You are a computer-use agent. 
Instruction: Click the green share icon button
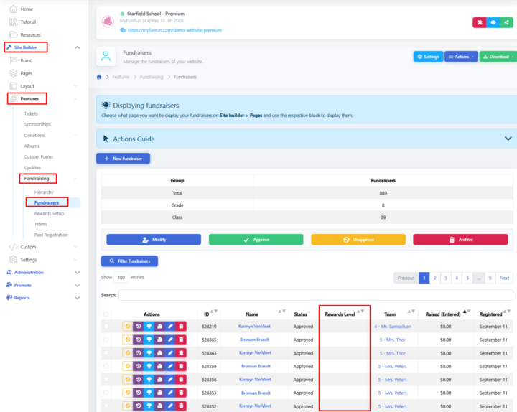pos(507,22)
